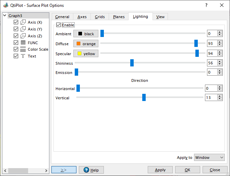The image size is (230, 176).
Task: Click the OK button
Action: tap(187, 170)
